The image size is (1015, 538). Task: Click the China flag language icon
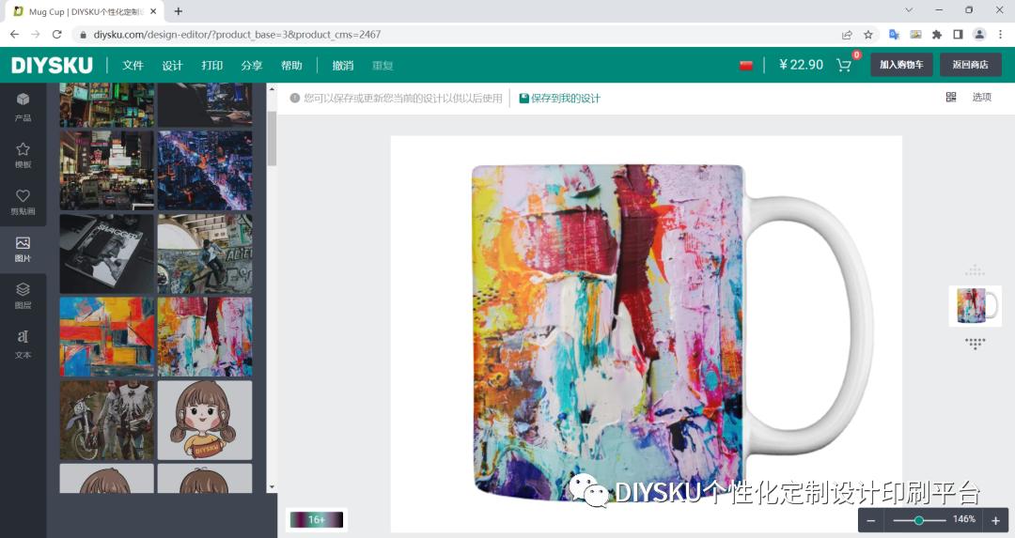click(x=745, y=66)
